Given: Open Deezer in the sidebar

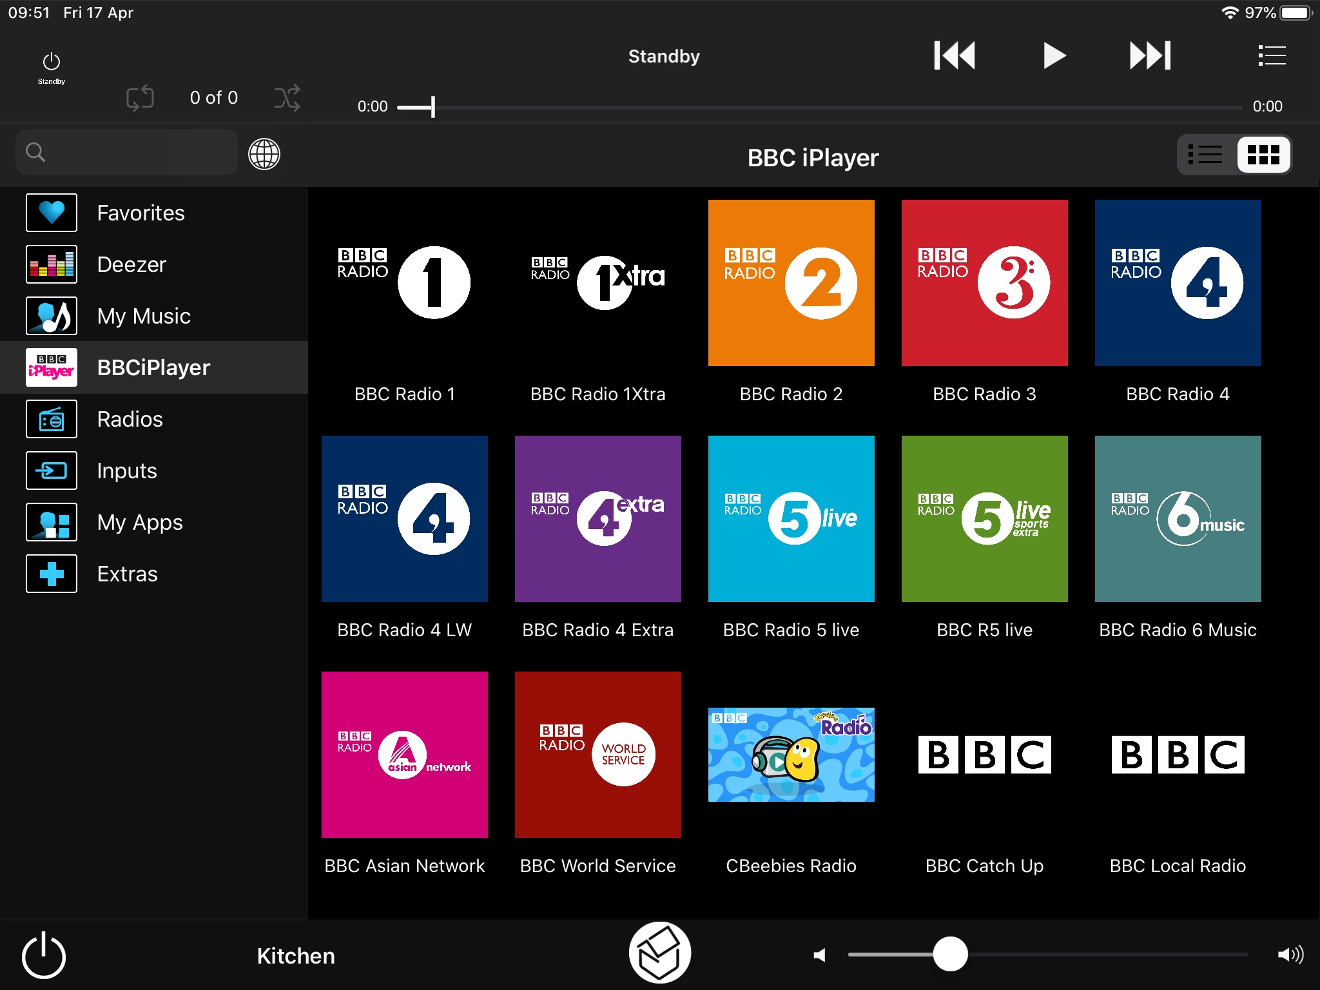Looking at the screenshot, I should click(x=131, y=264).
